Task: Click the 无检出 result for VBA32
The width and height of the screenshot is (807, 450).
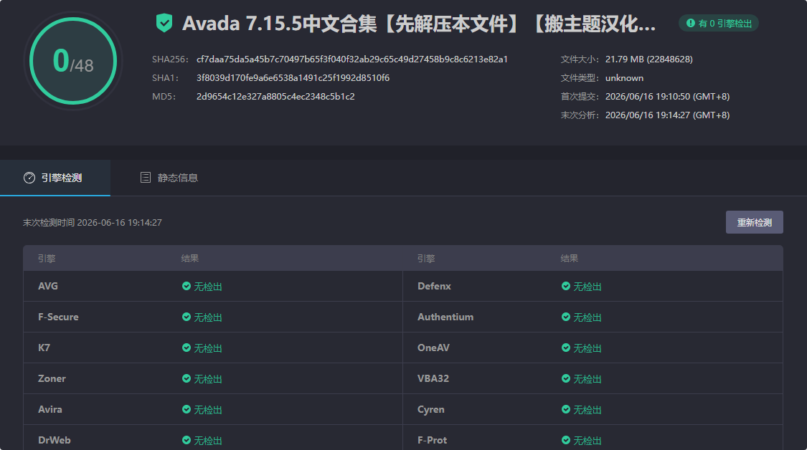Action: coord(587,379)
